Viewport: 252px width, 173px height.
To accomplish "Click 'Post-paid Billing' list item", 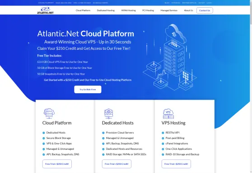I will tap(175, 138).
